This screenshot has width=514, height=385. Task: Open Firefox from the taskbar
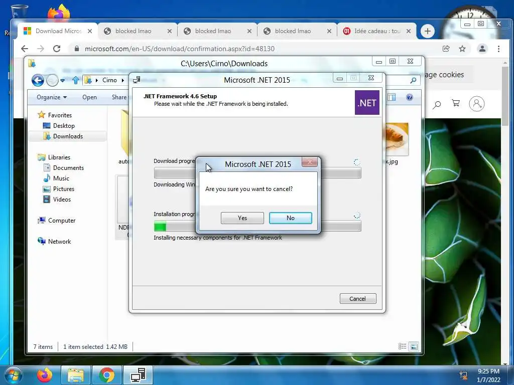45,375
